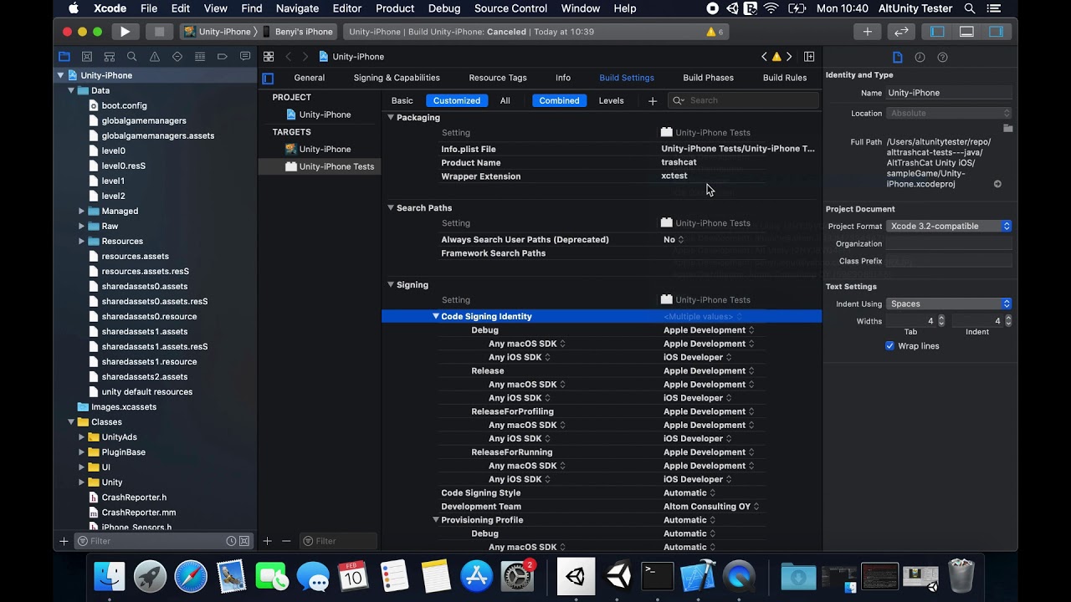Switch to Combined settings view

pos(559,100)
